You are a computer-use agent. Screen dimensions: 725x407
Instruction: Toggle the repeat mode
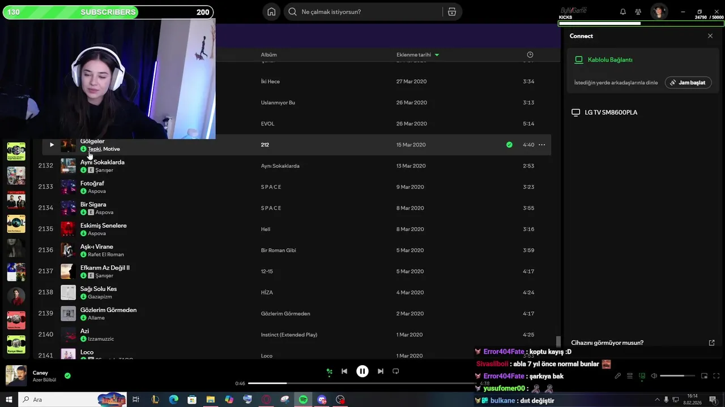396,371
